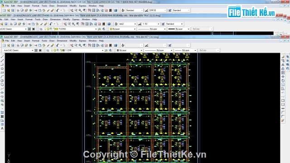The width and height of the screenshot is (290, 163).
Task: Select Multiline Text A tool on Draw toolbar
Action: 2,129
